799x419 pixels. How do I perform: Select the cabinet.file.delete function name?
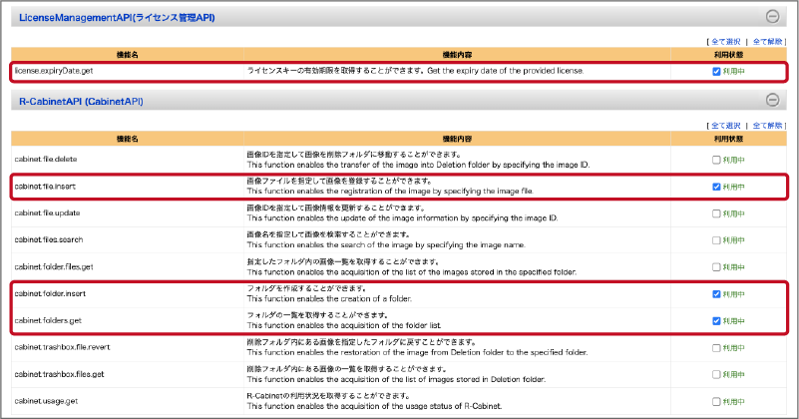pos(45,159)
